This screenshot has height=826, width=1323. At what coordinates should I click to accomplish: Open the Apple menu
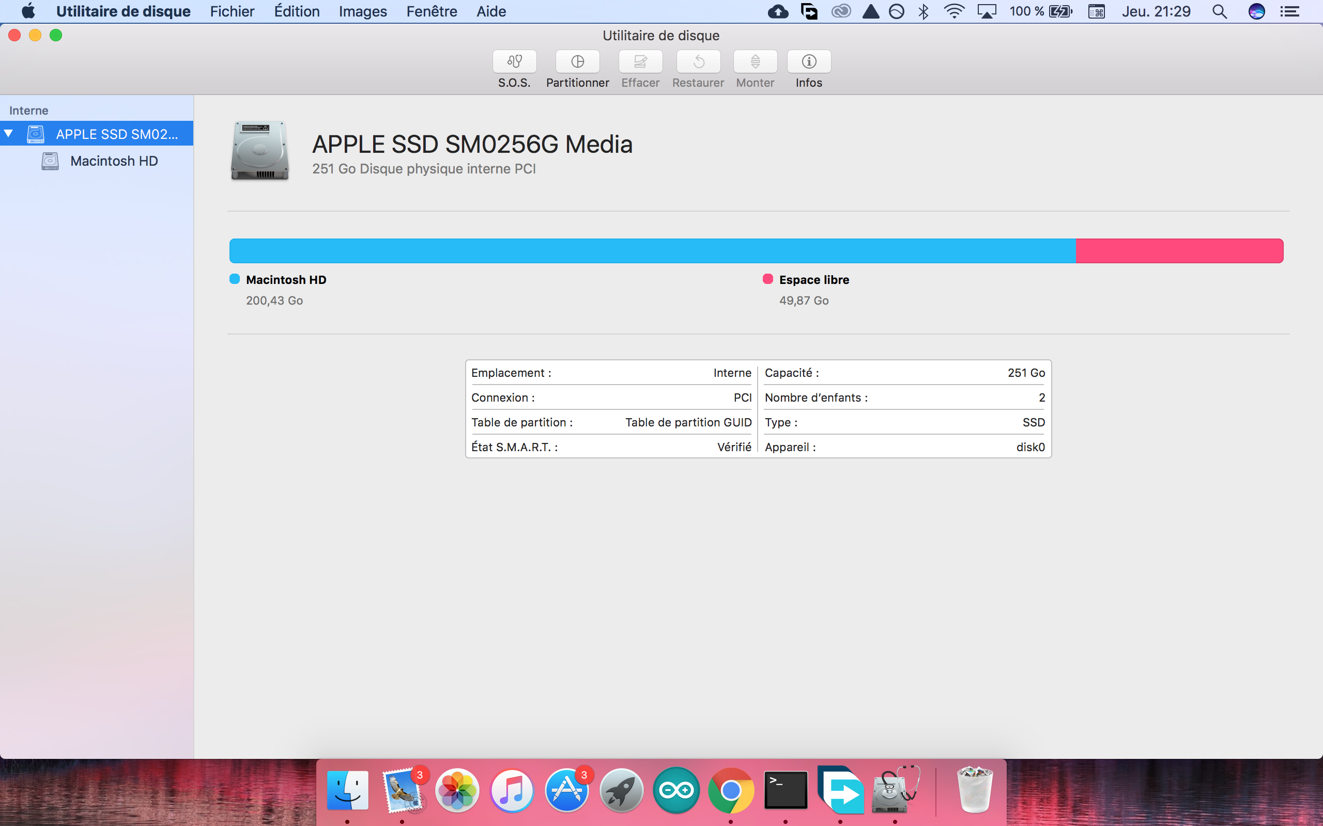coord(28,11)
